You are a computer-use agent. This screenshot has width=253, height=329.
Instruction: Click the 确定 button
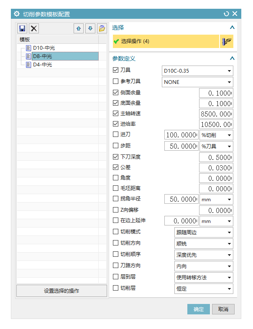(198, 309)
